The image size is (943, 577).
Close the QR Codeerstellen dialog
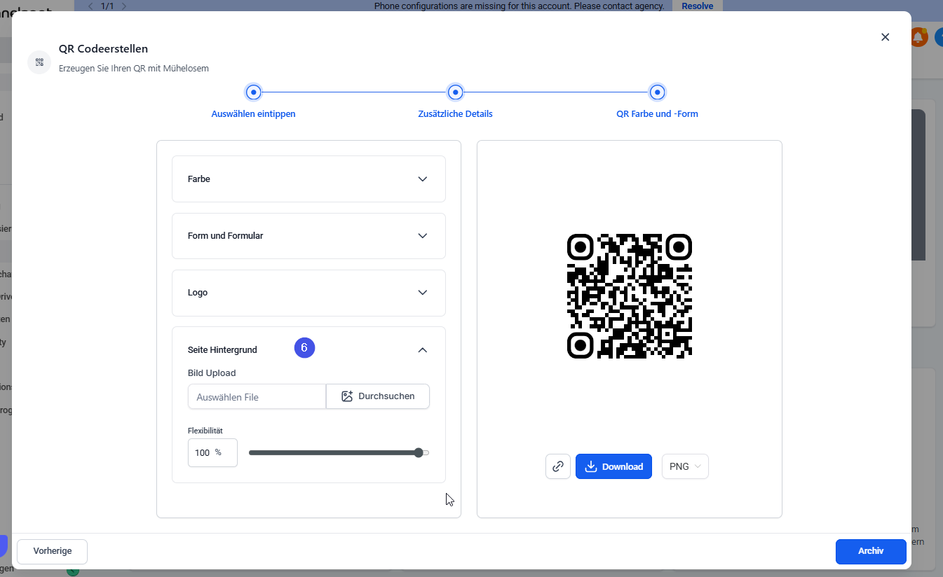pyautogui.click(x=885, y=37)
